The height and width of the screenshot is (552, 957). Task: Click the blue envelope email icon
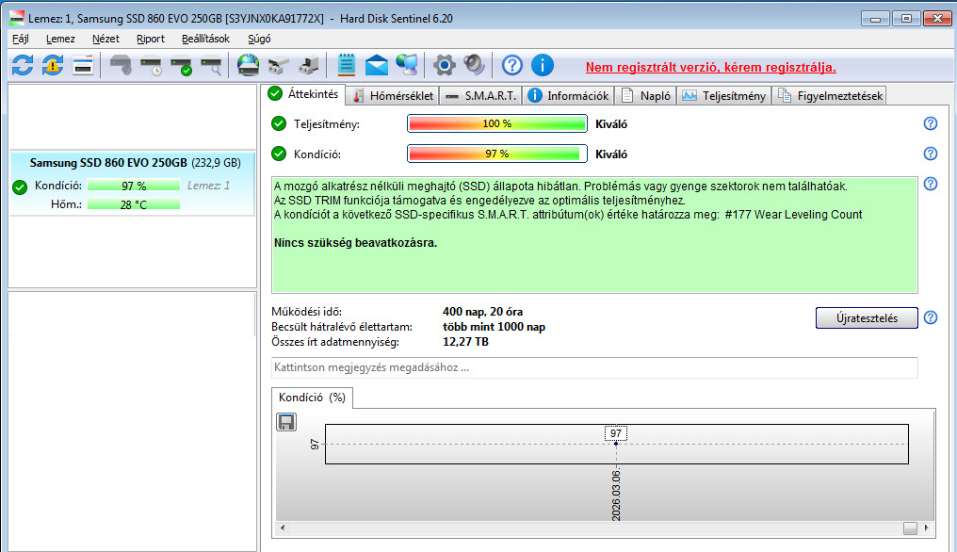coord(377,65)
